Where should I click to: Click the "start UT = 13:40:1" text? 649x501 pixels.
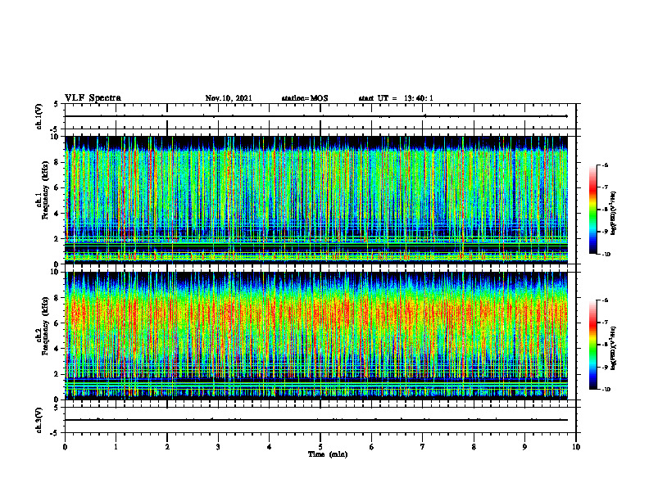pyautogui.click(x=396, y=98)
